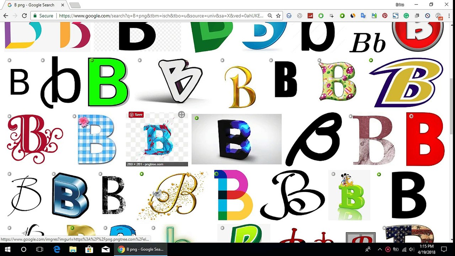Open the Action Center notifications
This screenshot has width=455, height=256.
click(444, 249)
